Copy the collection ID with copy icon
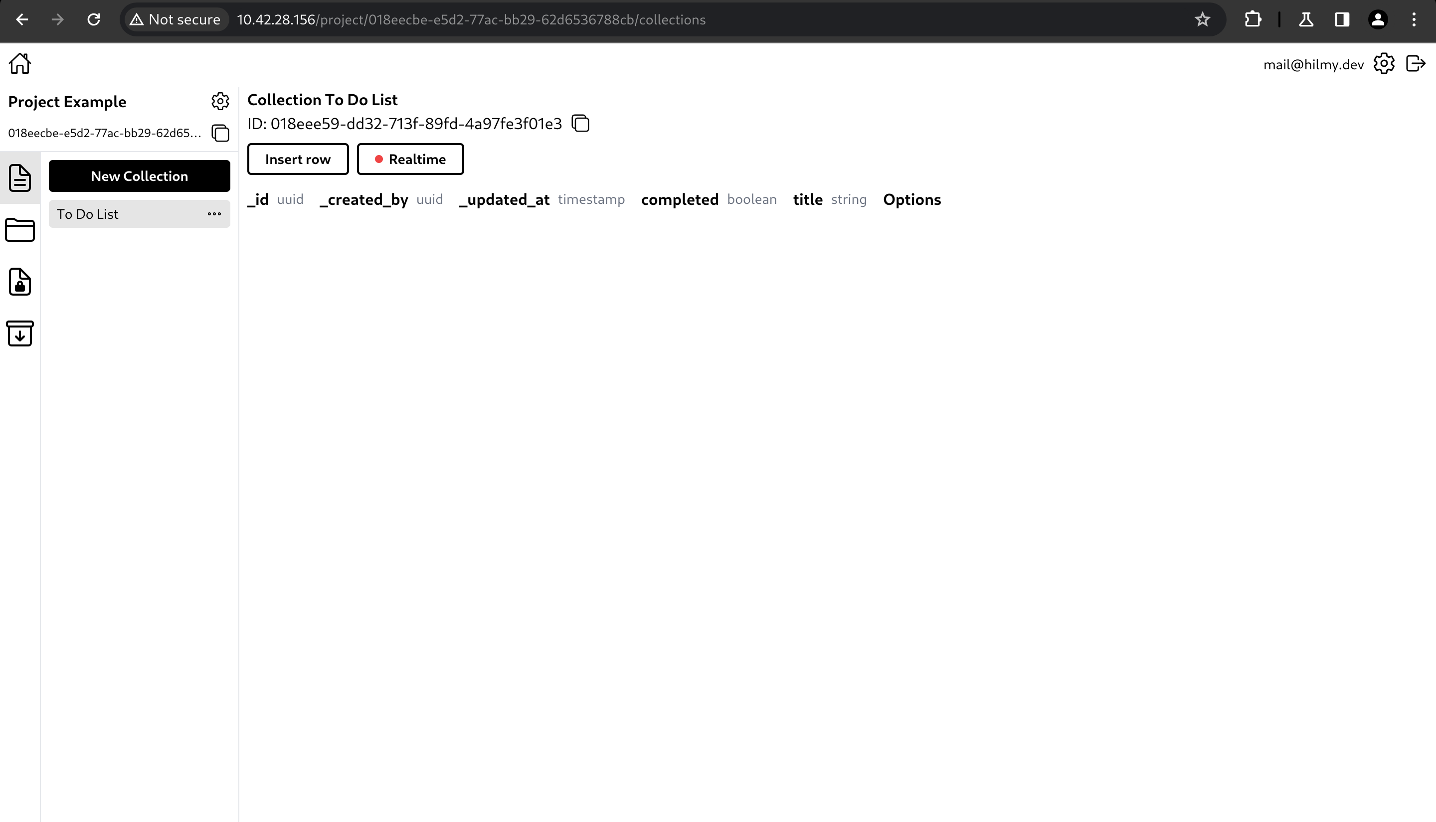1436x822 pixels. pyautogui.click(x=580, y=123)
